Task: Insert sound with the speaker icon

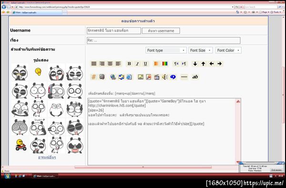Action: [x=165, y=77]
